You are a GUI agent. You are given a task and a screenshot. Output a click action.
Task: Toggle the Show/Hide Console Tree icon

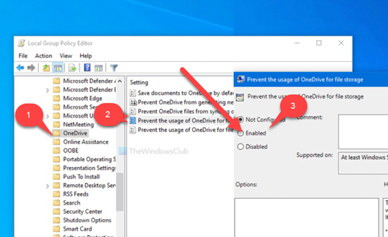click(58, 67)
